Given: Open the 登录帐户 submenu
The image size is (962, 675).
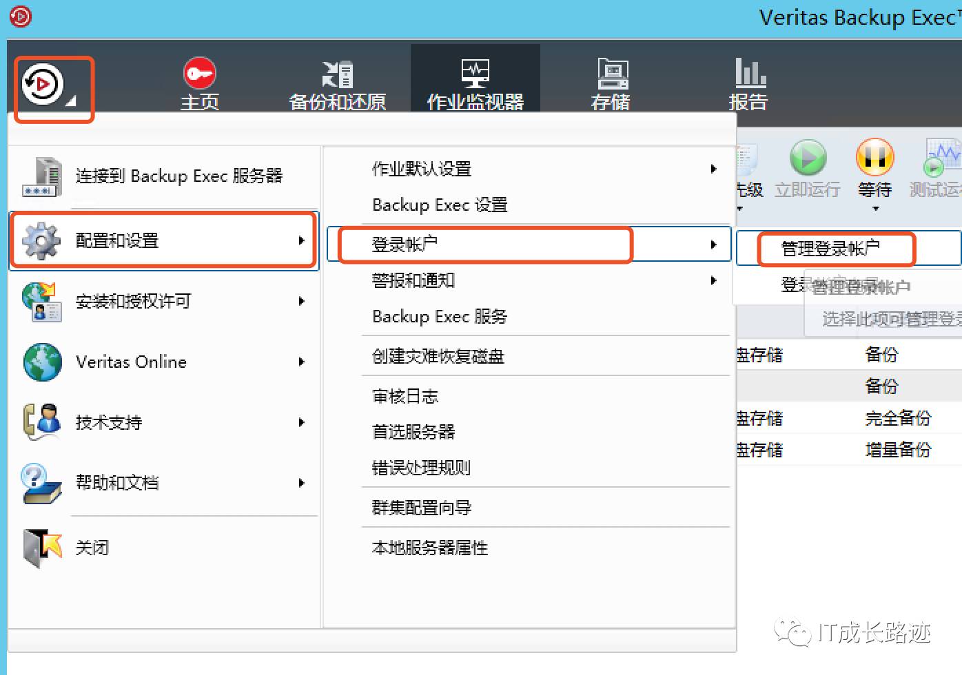Looking at the screenshot, I should point(529,245).
